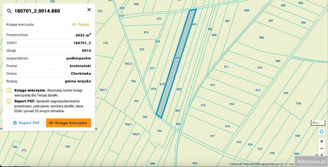Viewport: 328px width, 167px height.
Task: Select parcel 785/1 label
Action: click(x=103, y=90)
